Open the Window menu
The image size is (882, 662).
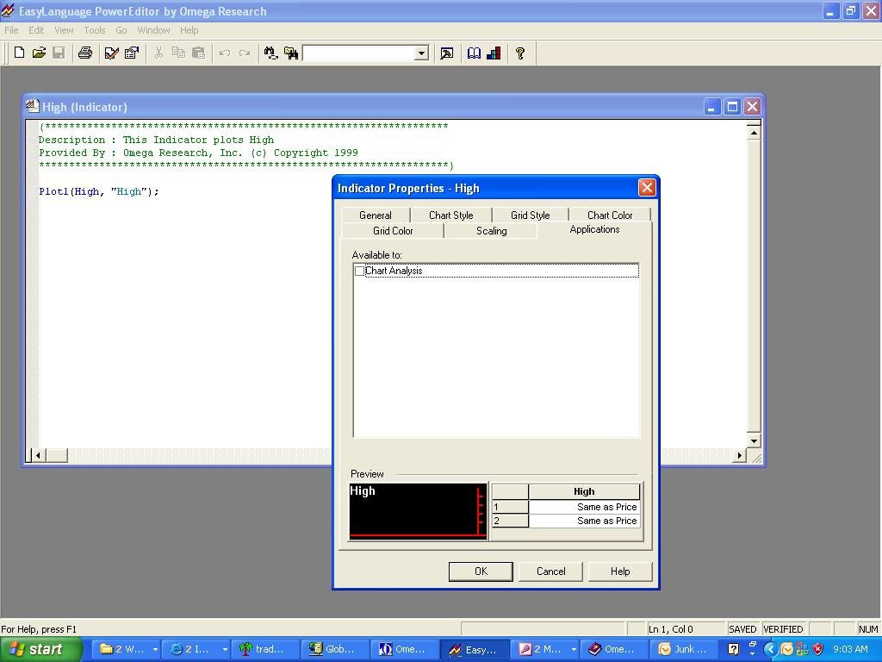click(x=153, y=30)
